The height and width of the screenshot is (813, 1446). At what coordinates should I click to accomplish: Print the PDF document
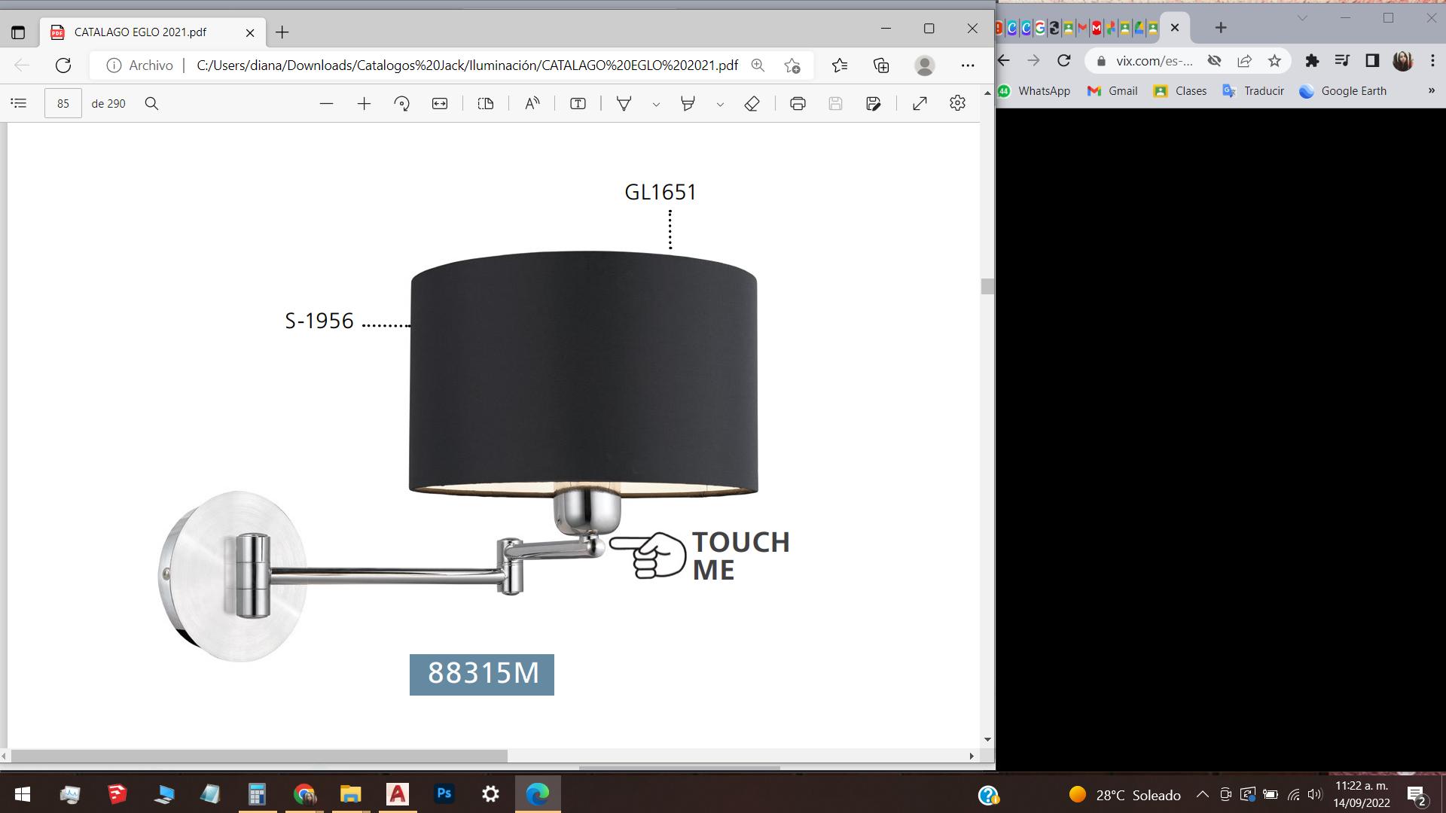(798, 104)
